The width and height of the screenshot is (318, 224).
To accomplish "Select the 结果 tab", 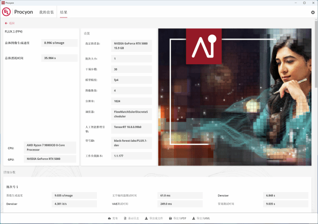I will 64,12.
